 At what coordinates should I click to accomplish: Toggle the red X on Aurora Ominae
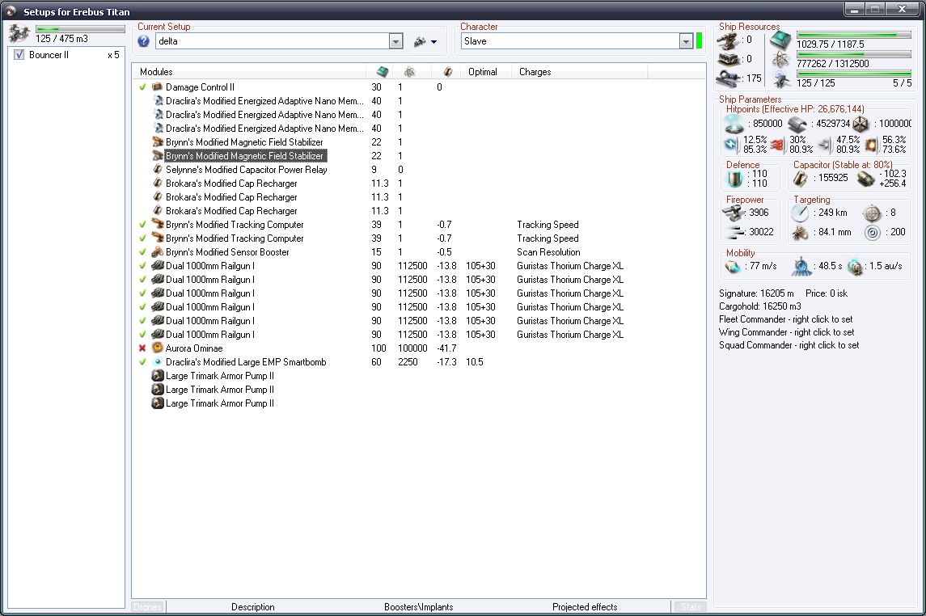pyautogui.click(x=142, y=348)
